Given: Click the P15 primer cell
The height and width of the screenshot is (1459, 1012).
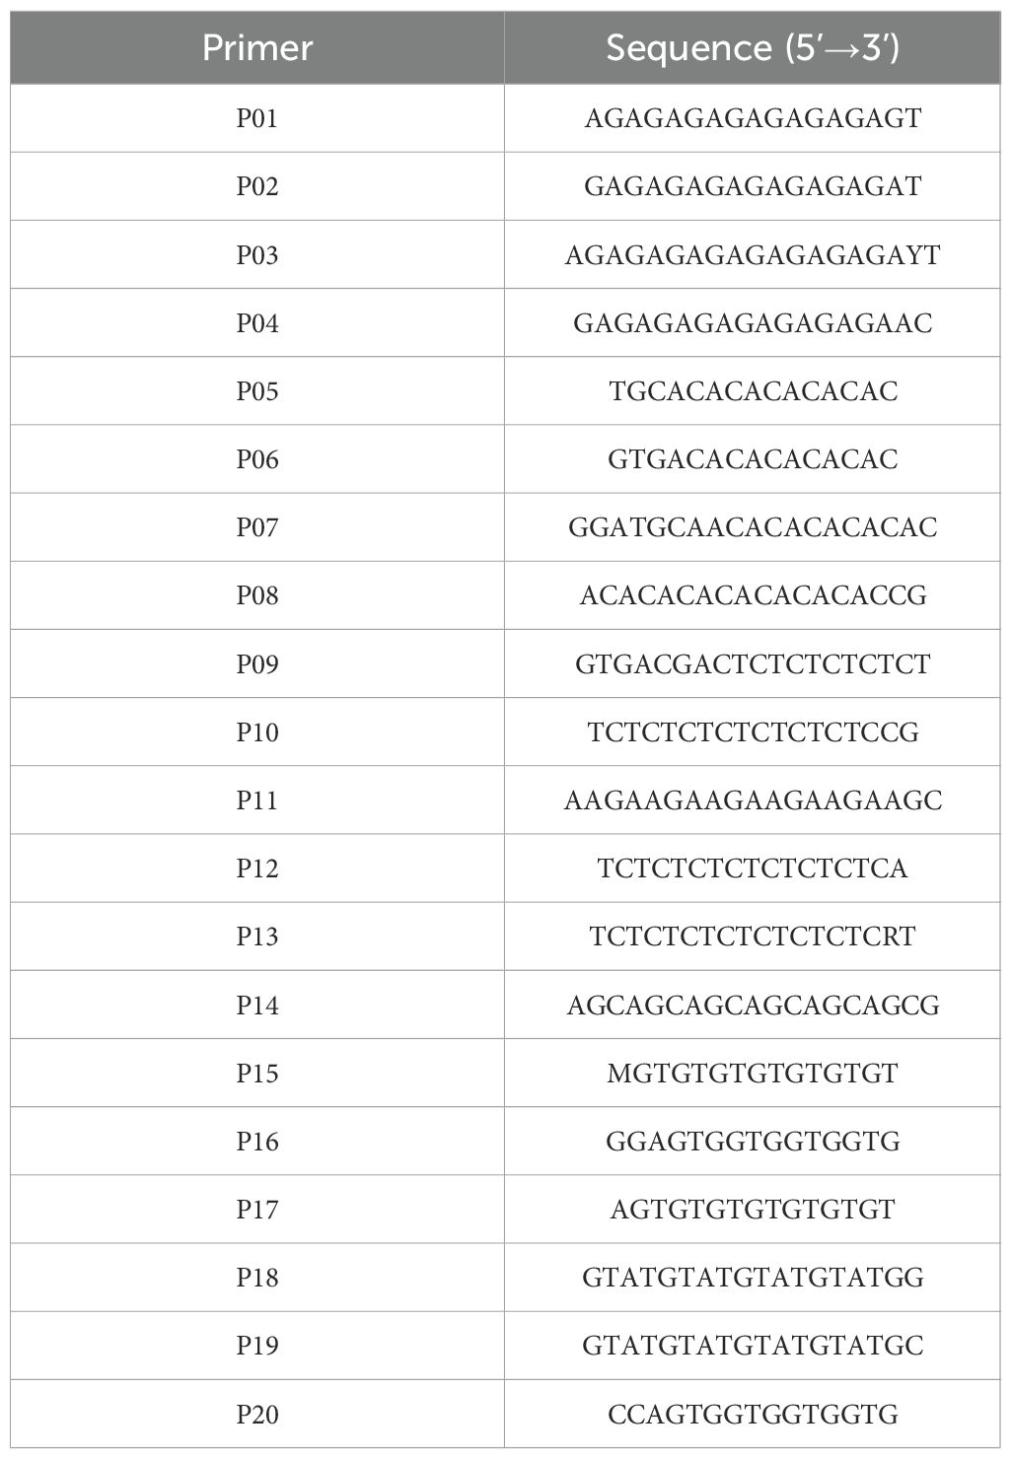Looking at the screenshot, I should [257, 1074].
